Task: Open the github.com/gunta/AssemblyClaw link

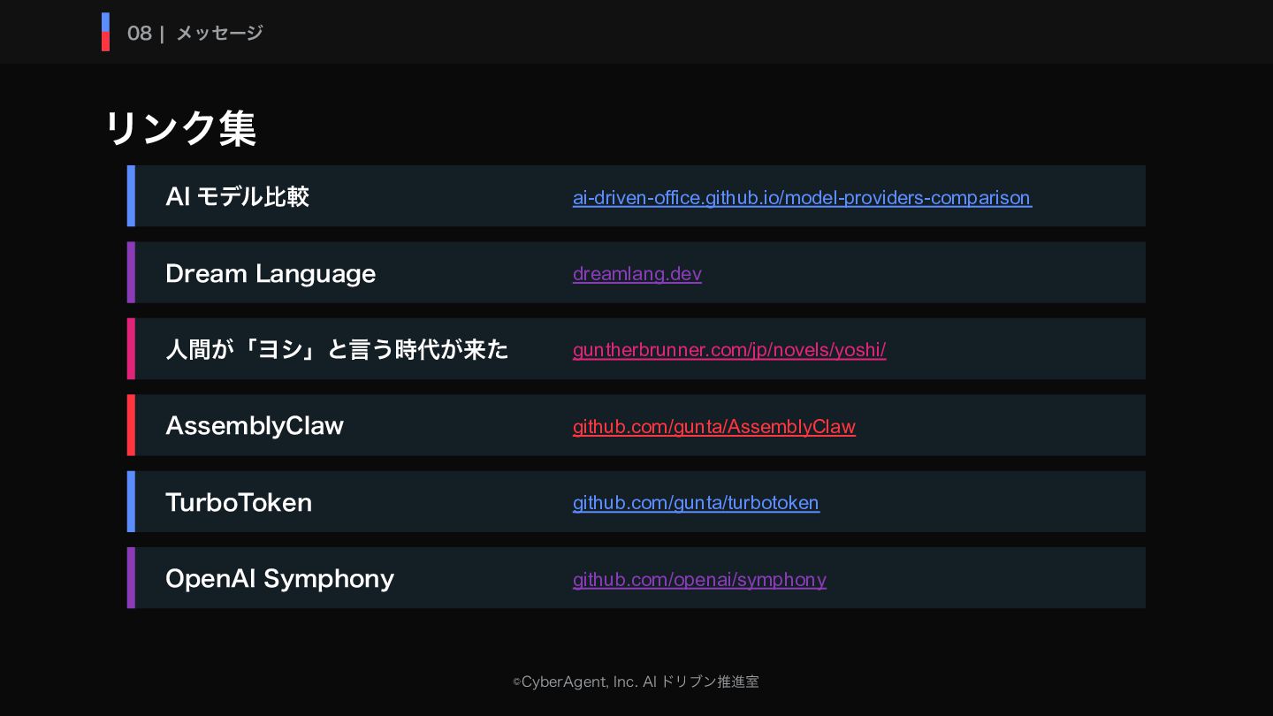Action: pos(714,426)
